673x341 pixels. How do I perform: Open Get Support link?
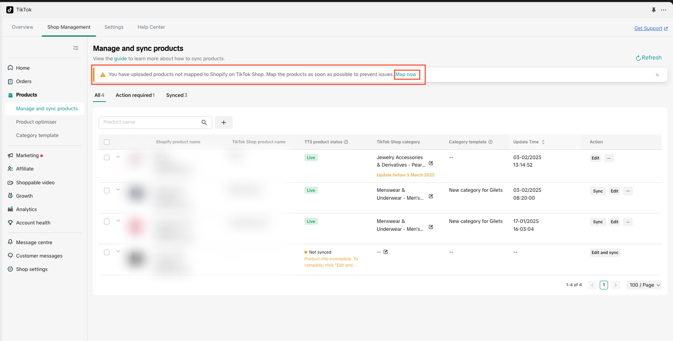click(651, 28)
